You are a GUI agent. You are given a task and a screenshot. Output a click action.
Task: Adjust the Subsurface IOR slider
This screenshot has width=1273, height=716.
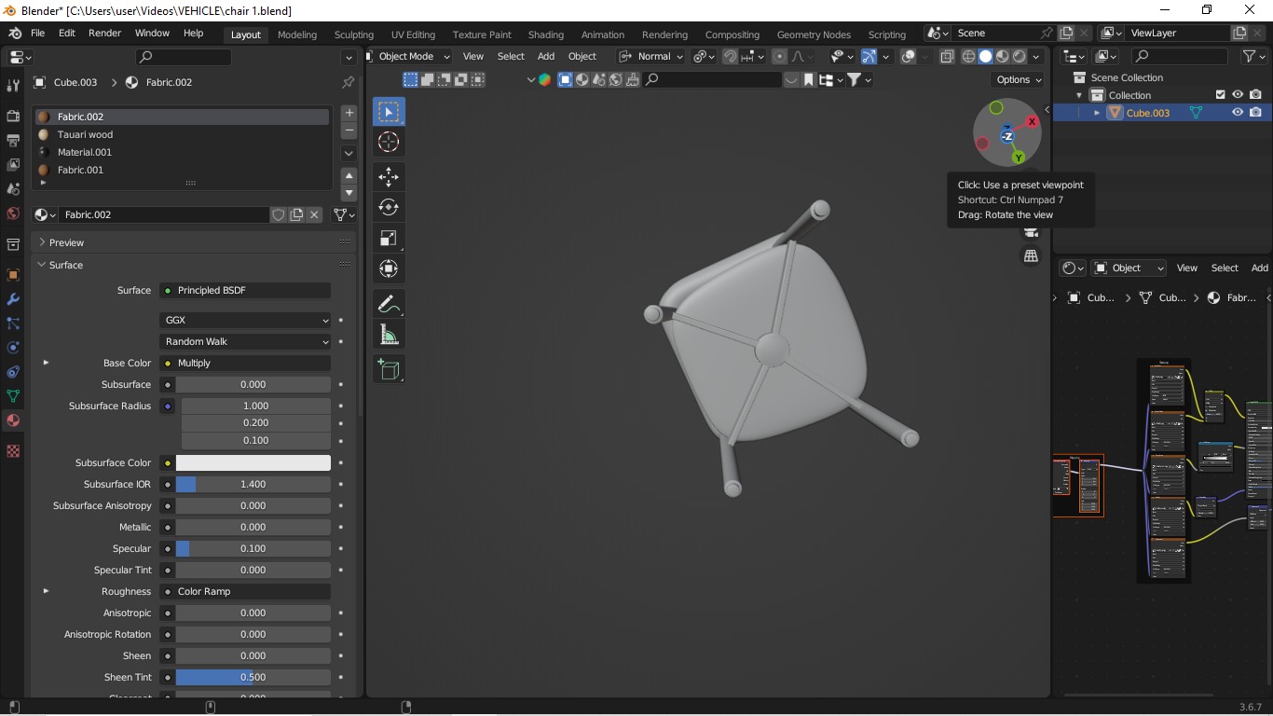[253, 484]
